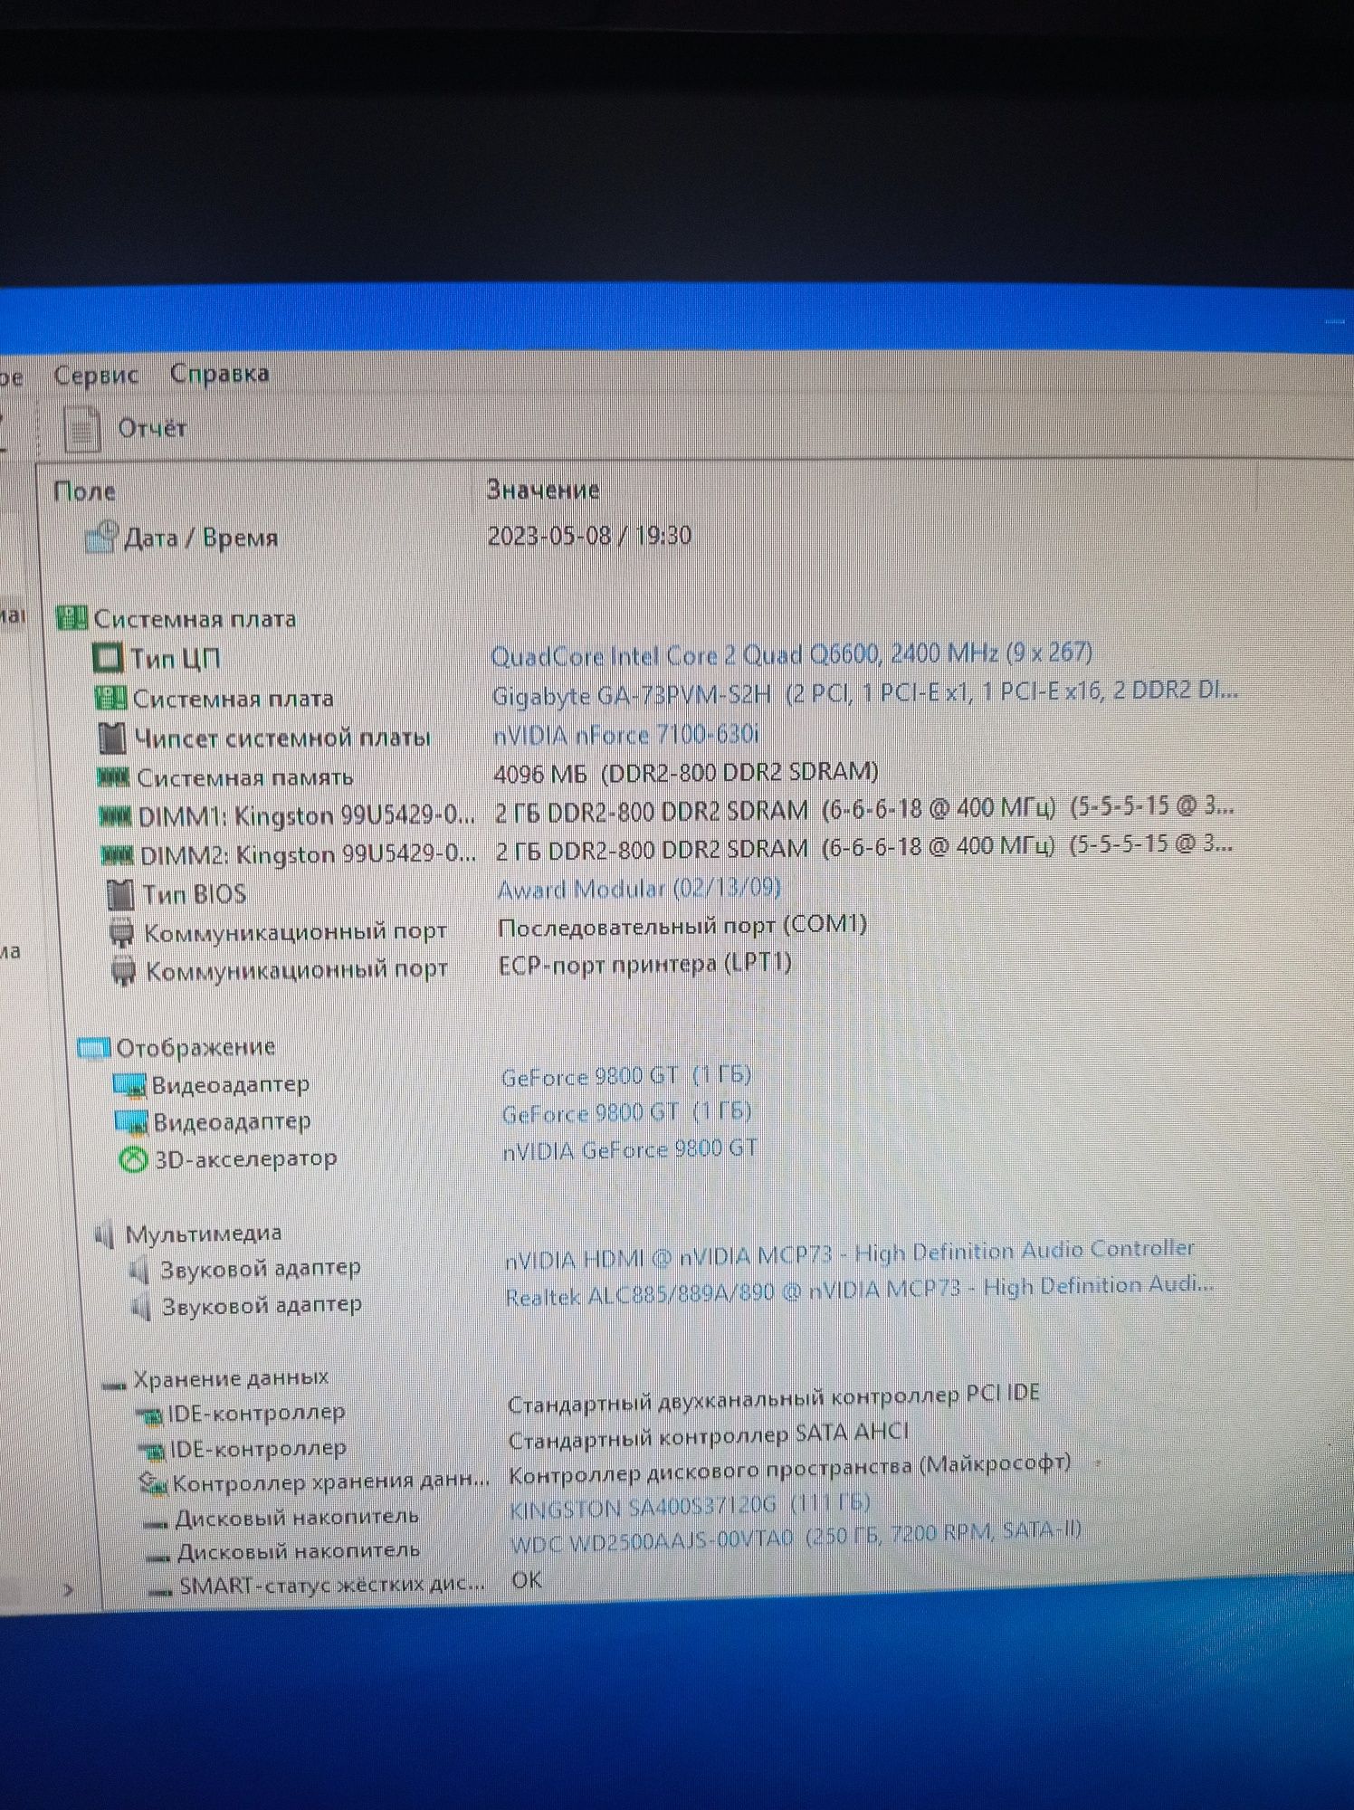Viewport: 1354px width, 1810px height.
Task: Select the Контроллер дискового пространства (Майкрософт) value
Action: point(790,1471)
